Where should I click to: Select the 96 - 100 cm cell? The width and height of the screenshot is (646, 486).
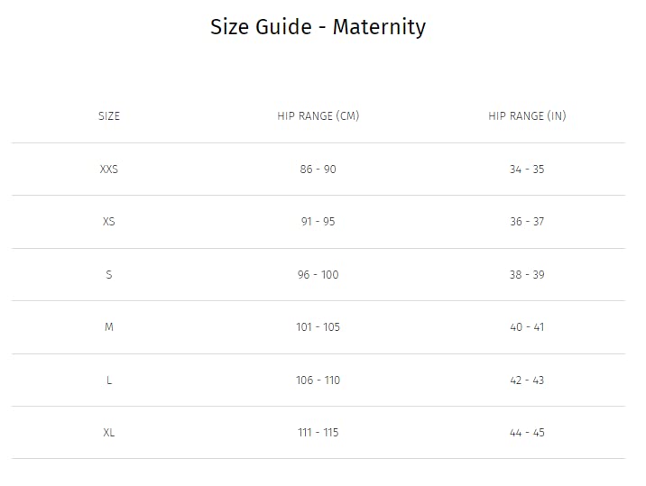[318, 274]
